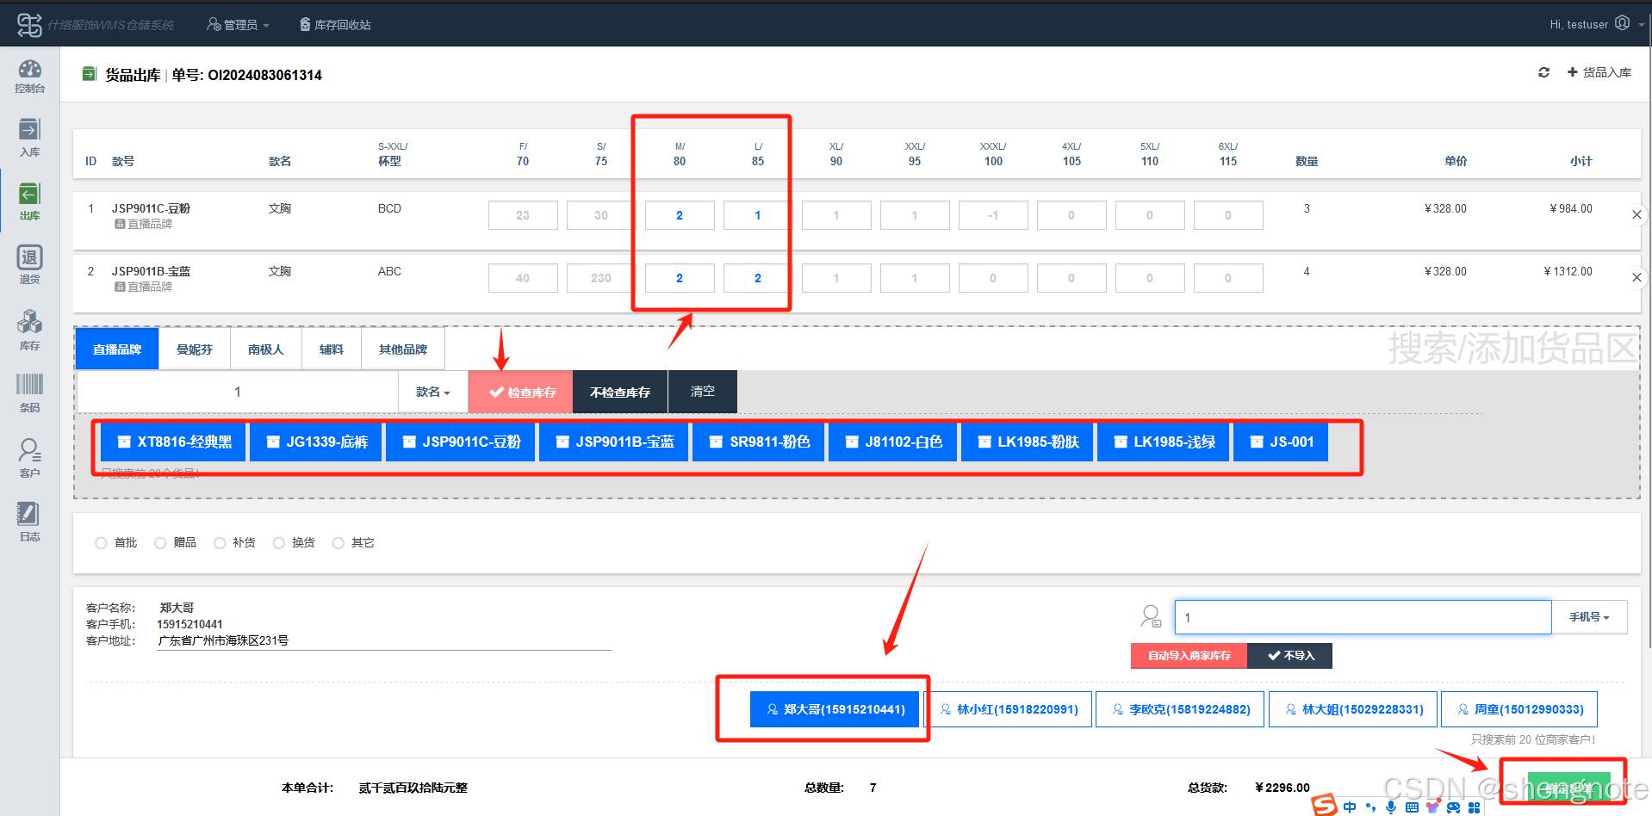Select the 赠品 radio button

[160, 543]
